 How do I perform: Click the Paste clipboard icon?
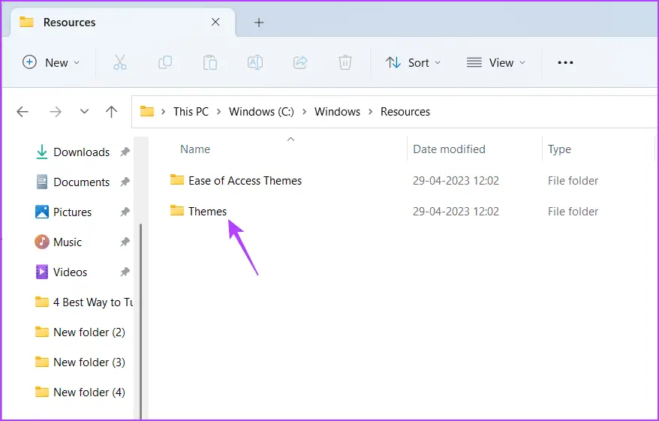coord(209,62)
